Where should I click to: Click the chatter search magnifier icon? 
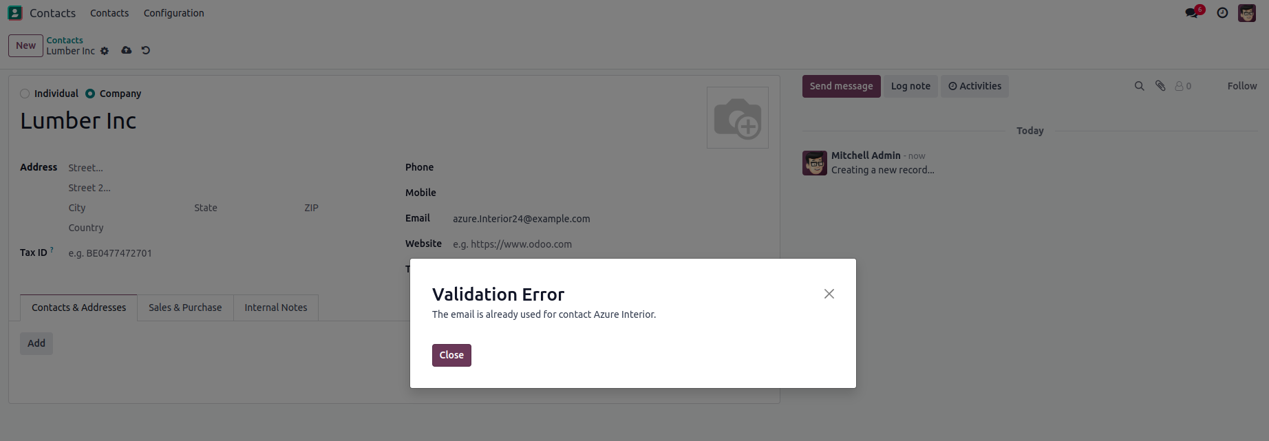pos(1139,86)
